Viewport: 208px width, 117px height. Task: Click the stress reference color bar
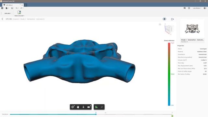coord(169,74)
